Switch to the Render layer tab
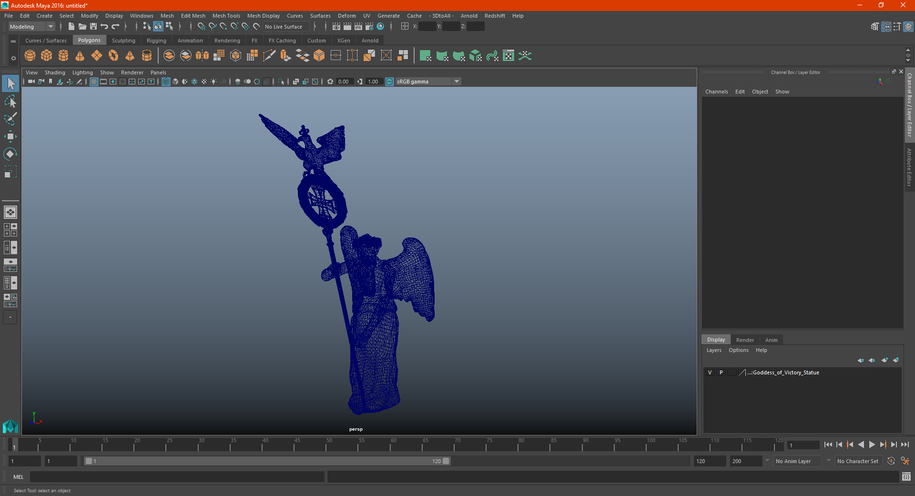 coord(745,340)
